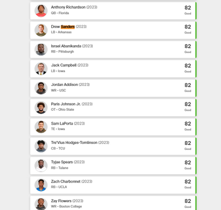
Task: Click Jordan Addison's 82 Good score
Action: 188,87
